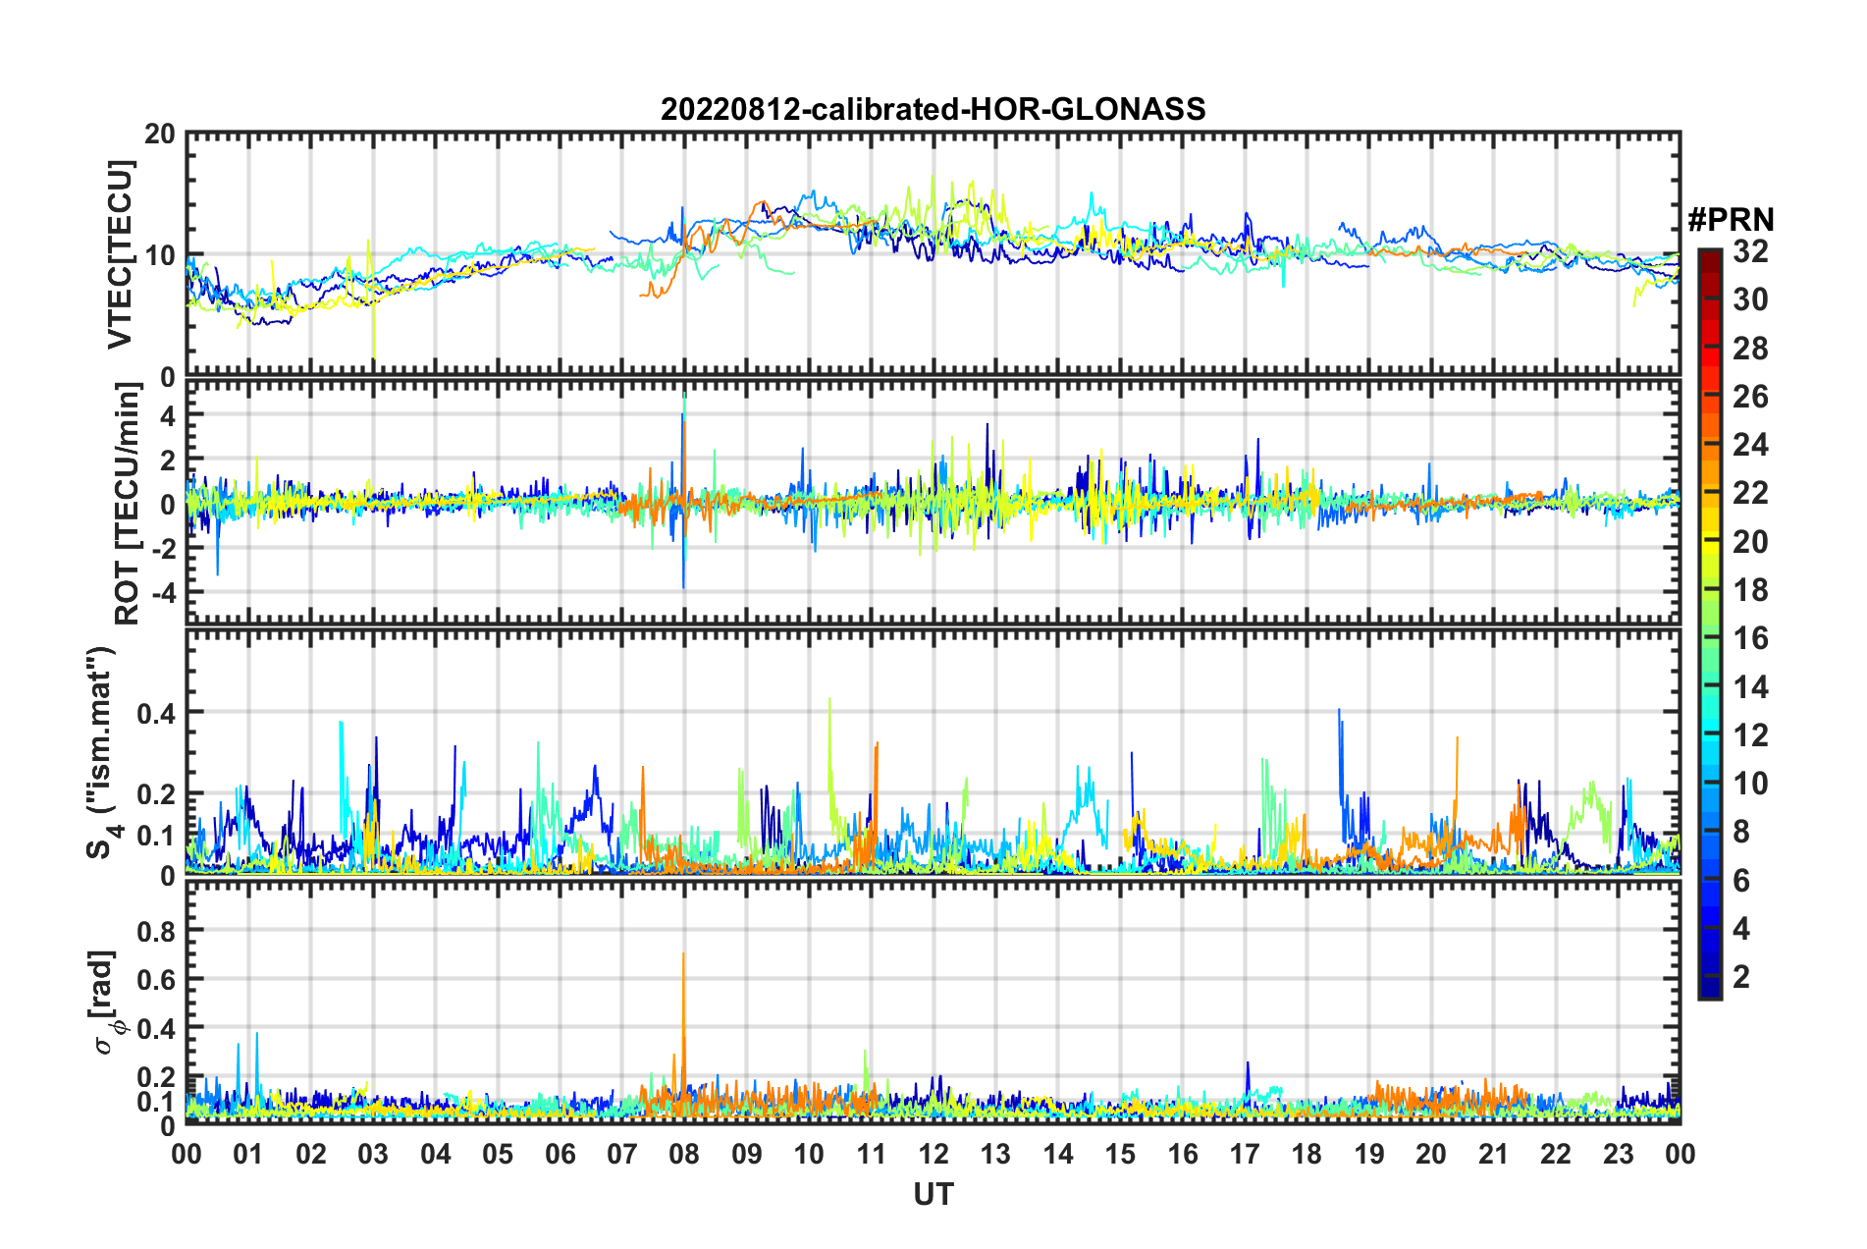Click the -2 tick on the ROT y-axis
Viewport: 1867px width, 1249px height.
[165, 548]
